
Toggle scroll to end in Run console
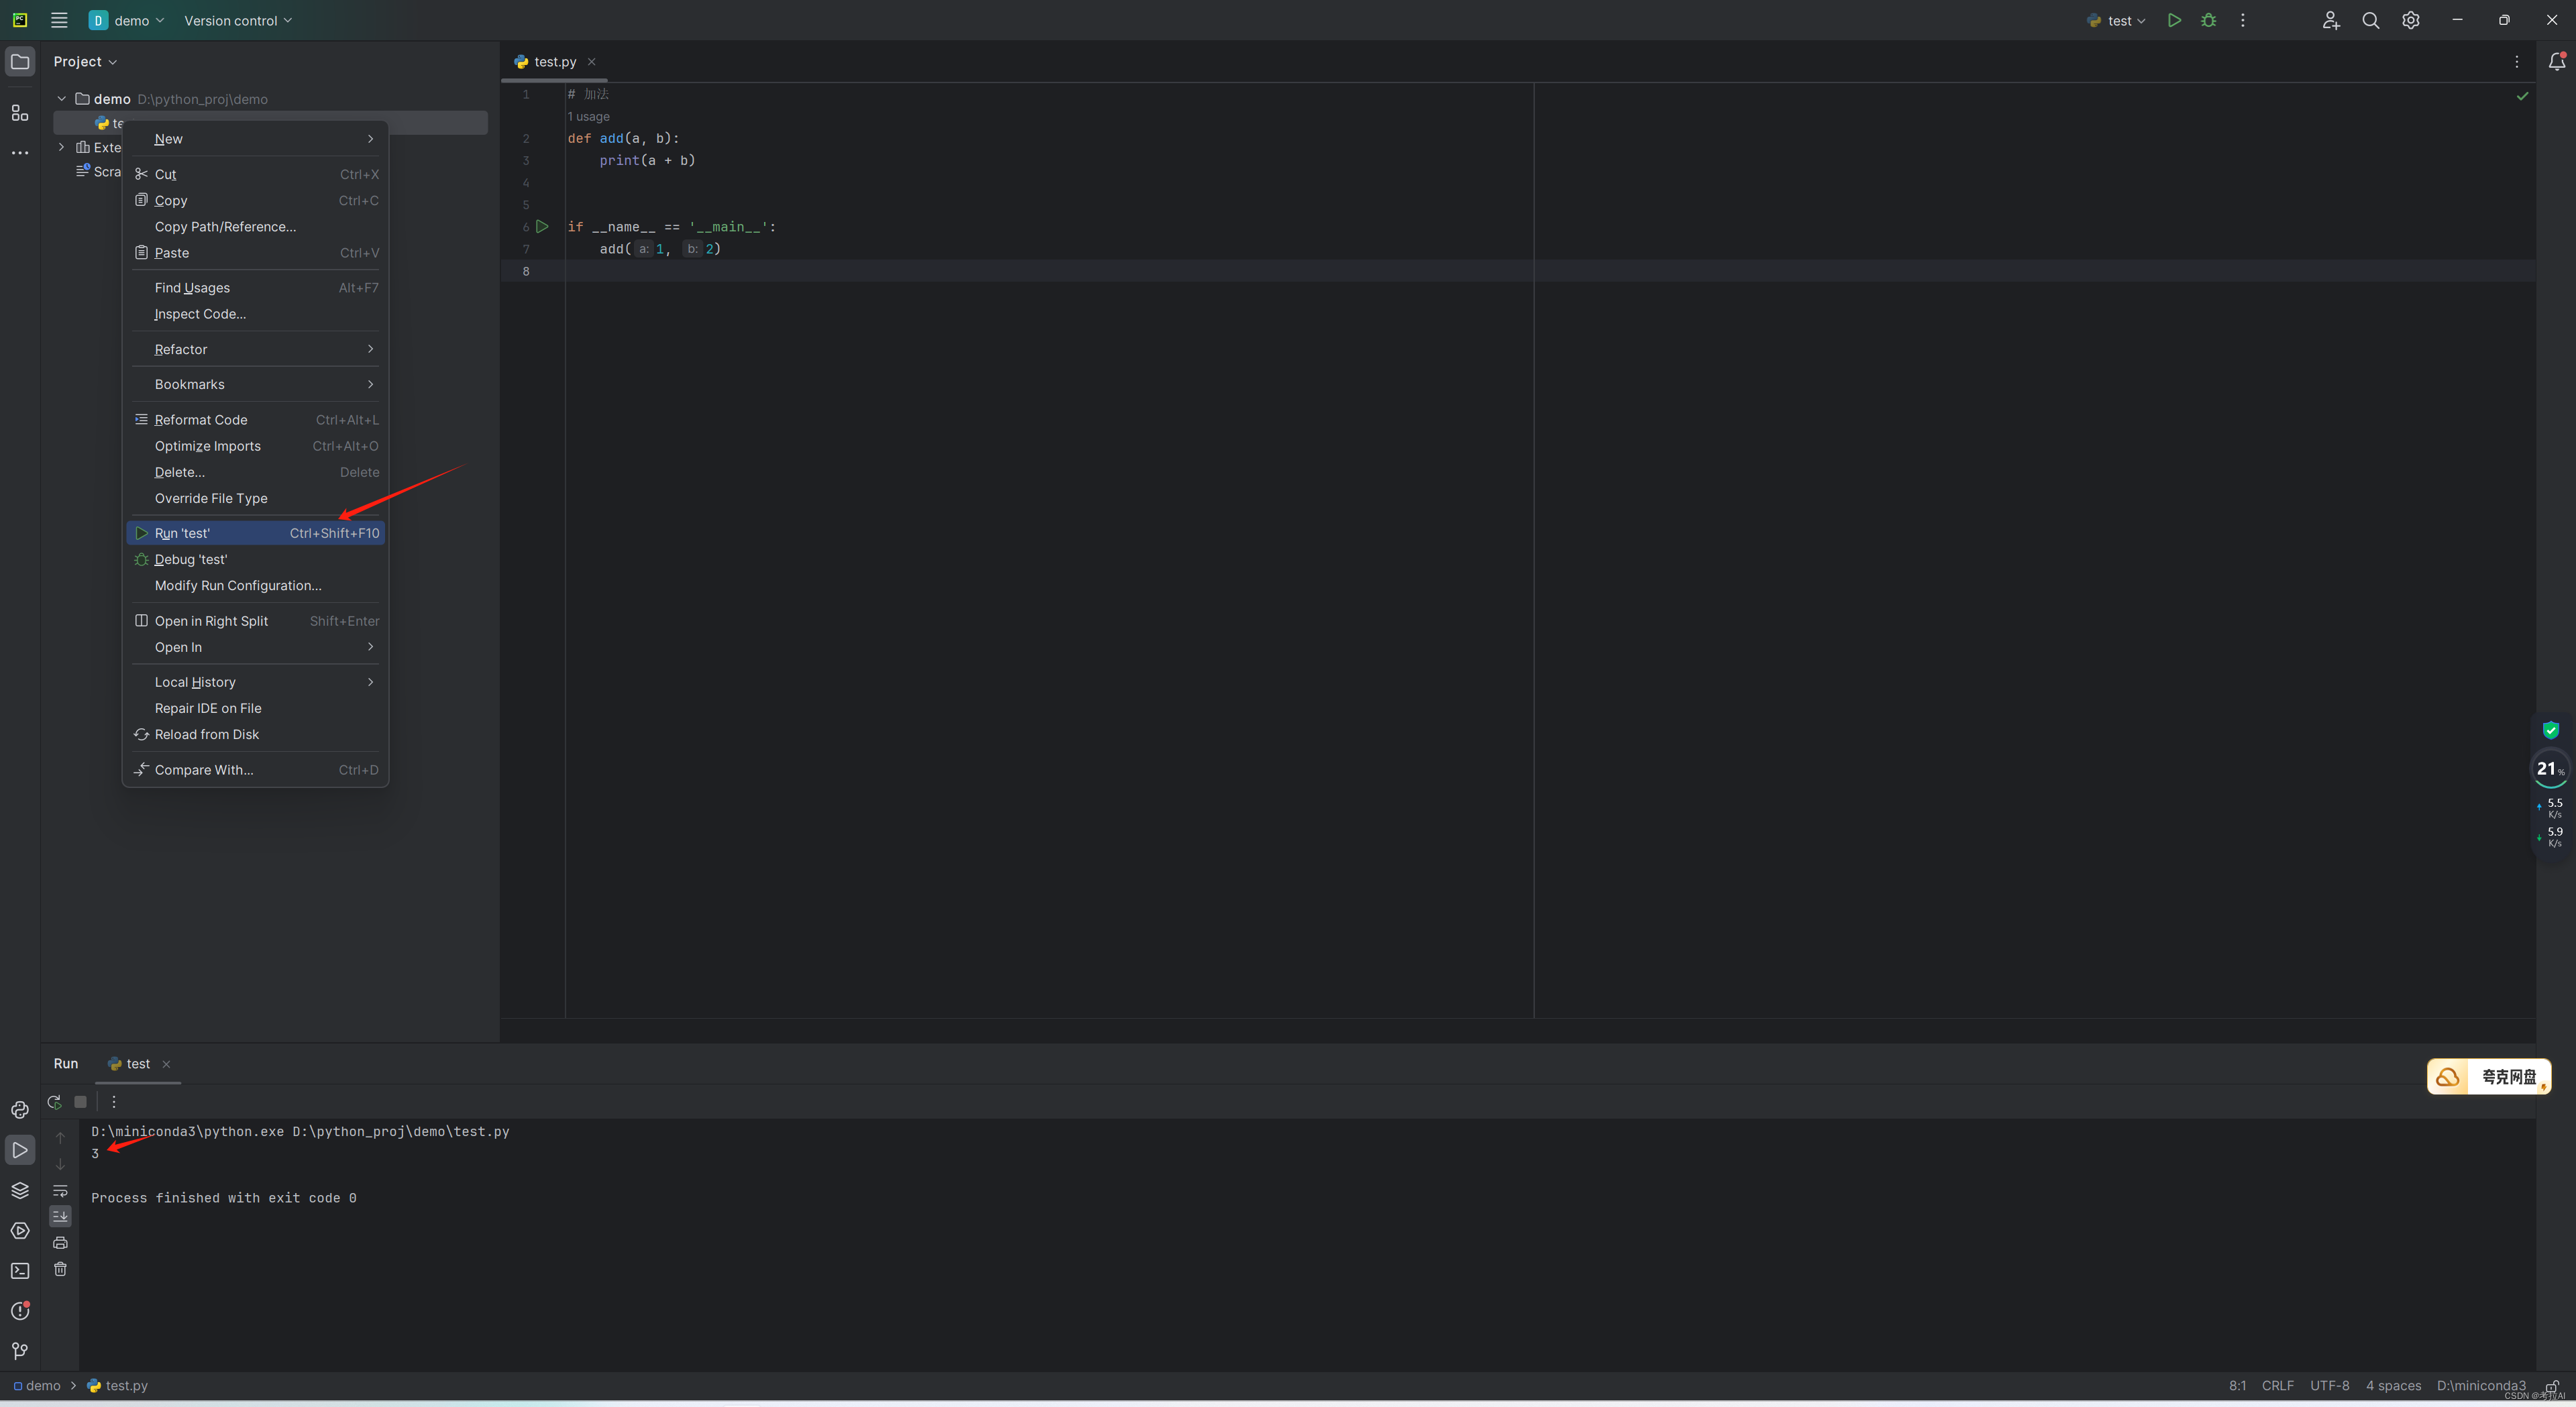pos(60,1216)
